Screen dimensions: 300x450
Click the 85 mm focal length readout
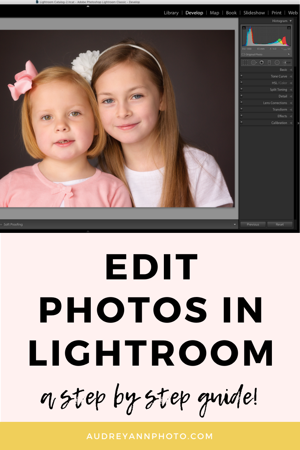point(261,49)
